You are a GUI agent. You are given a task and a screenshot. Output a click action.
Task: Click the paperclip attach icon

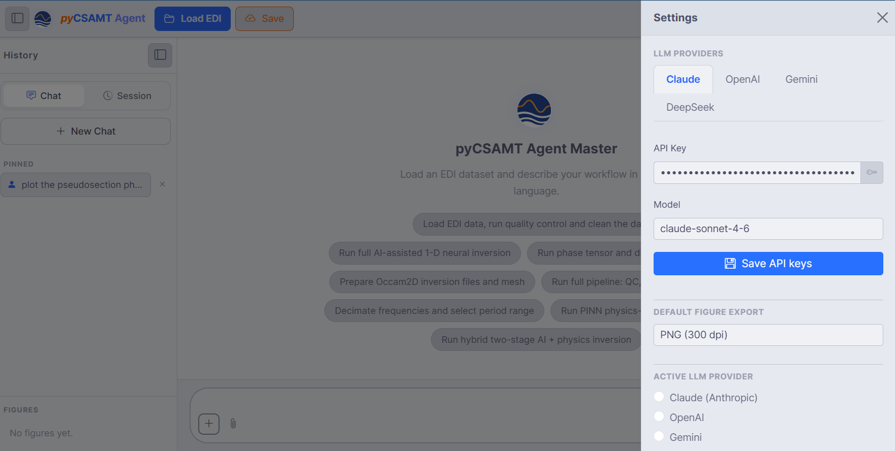[x=233, y=424]
